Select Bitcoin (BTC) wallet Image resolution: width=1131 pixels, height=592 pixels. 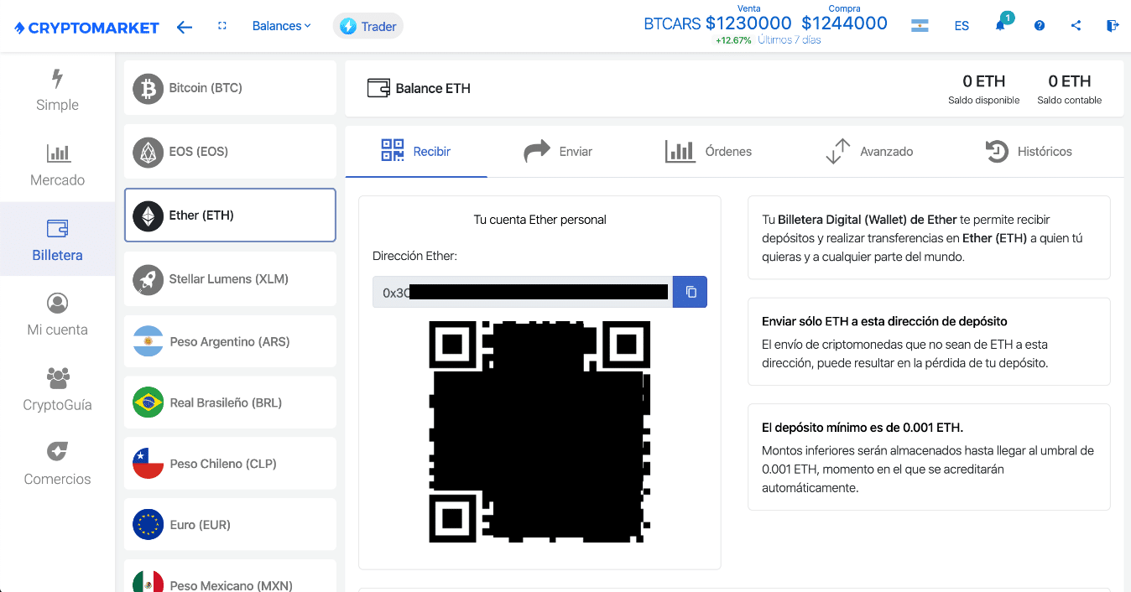pyautogui.click(x=230, y=88)
